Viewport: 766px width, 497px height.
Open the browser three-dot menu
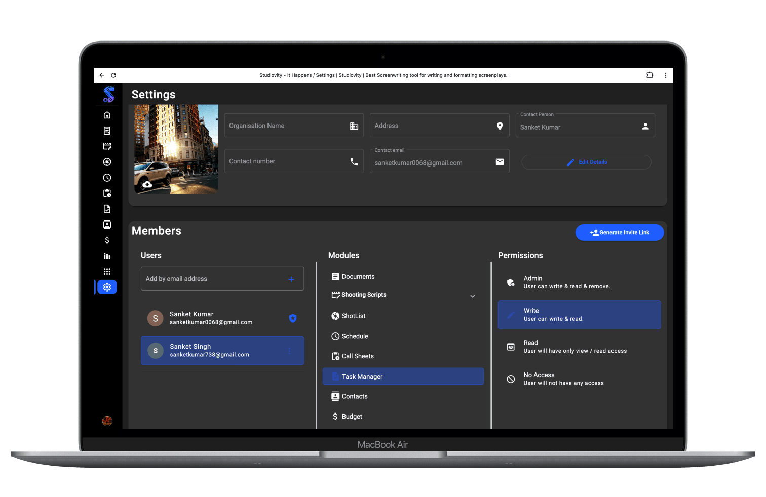pyautogui.click(x=665, y=75)
